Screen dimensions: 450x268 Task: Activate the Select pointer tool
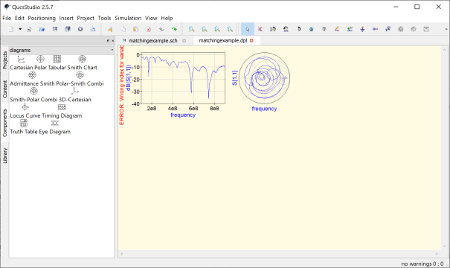tap(248, 29)
